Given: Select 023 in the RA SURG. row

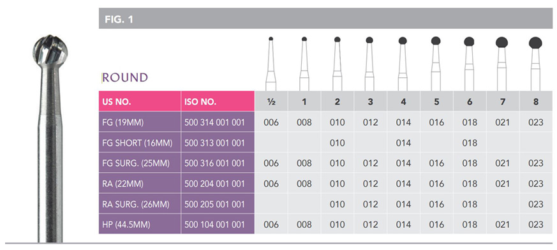Looking at the screenshot, I should 536,204.
